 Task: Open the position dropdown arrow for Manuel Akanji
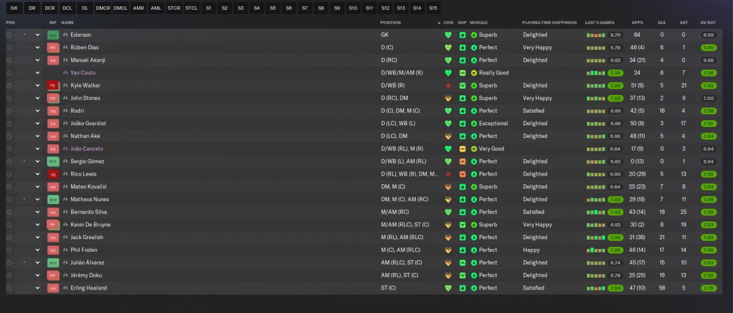(38, 60)
